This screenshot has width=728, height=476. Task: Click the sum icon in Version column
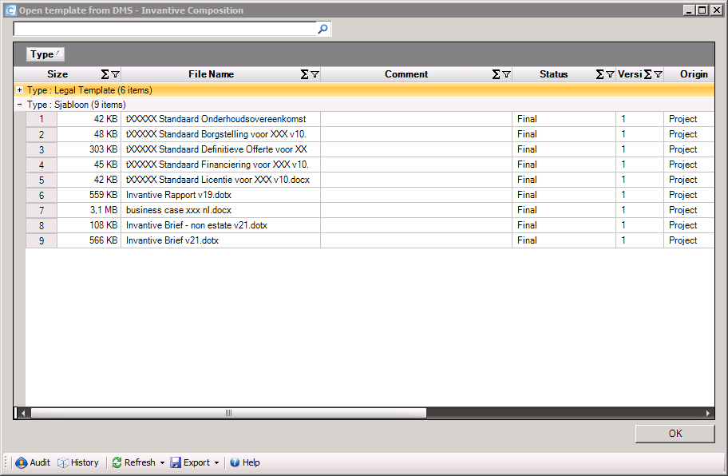[648, 74]
